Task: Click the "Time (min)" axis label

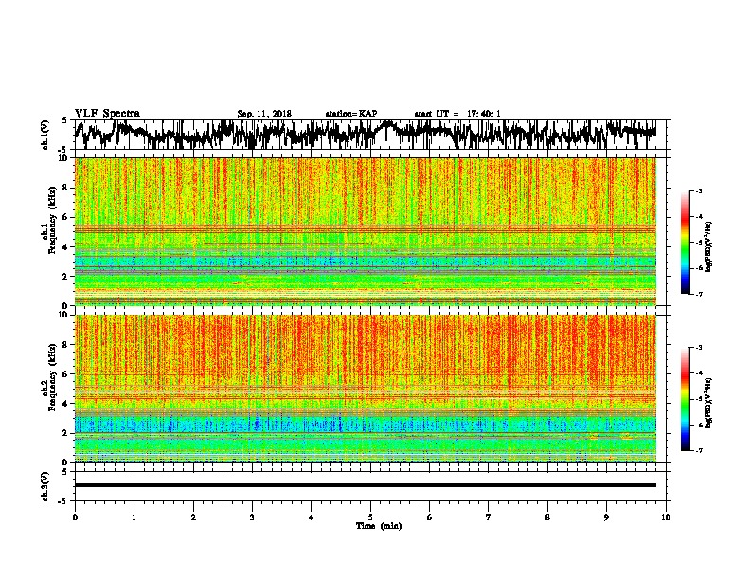Action: tap(379, 526)
